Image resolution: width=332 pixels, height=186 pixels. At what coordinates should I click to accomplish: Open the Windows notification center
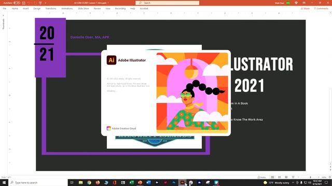click(x=326, y=182)
